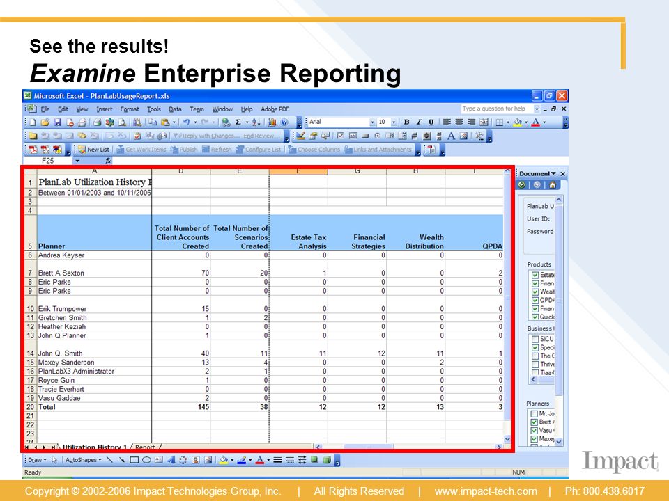Check the SICU business unit checkbox
This screenshot has height=501, width=669.
(x=535, y=339)
